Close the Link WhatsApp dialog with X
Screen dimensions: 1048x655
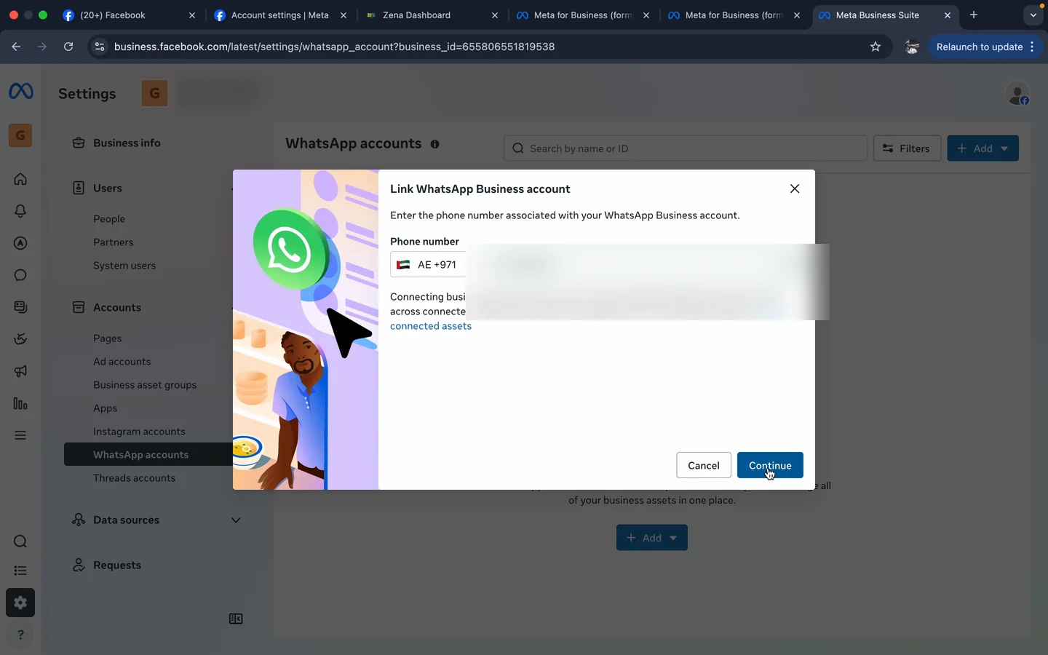(x=795, y=188)
